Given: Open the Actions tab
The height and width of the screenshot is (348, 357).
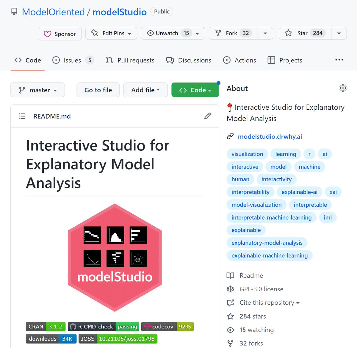Looking at the screenshot, I should pos(239,60).
